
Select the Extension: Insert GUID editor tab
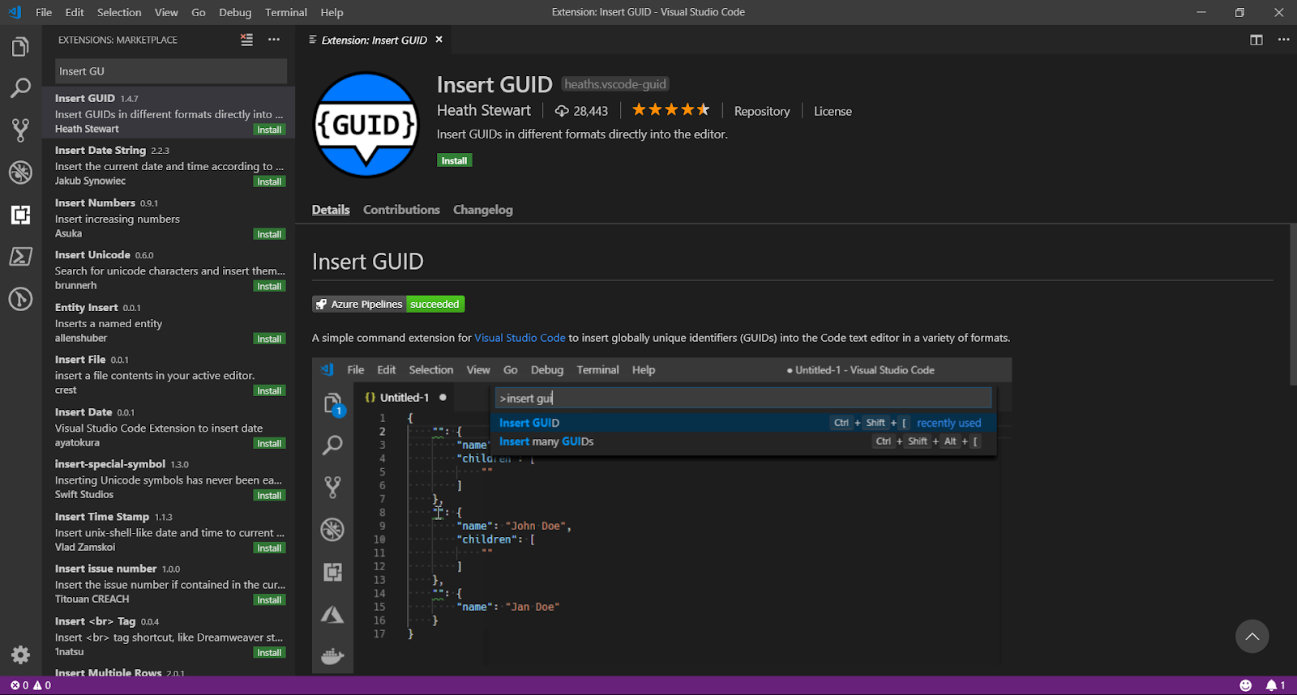click(375, 40)
